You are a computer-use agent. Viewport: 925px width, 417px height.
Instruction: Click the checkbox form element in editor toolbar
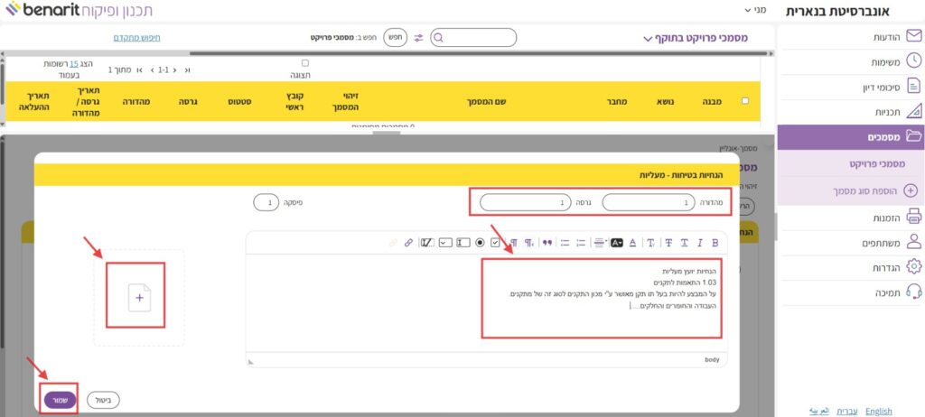[x=495, y=243]
